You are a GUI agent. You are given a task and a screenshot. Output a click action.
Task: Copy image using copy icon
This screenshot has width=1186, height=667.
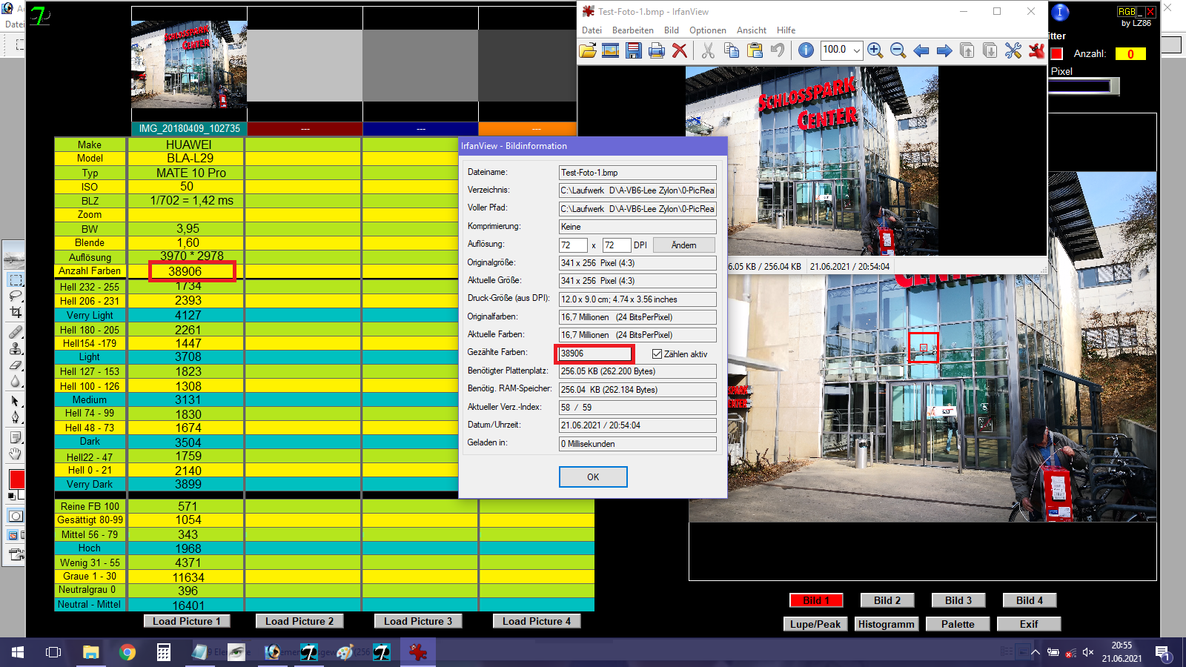click(732, 50)
